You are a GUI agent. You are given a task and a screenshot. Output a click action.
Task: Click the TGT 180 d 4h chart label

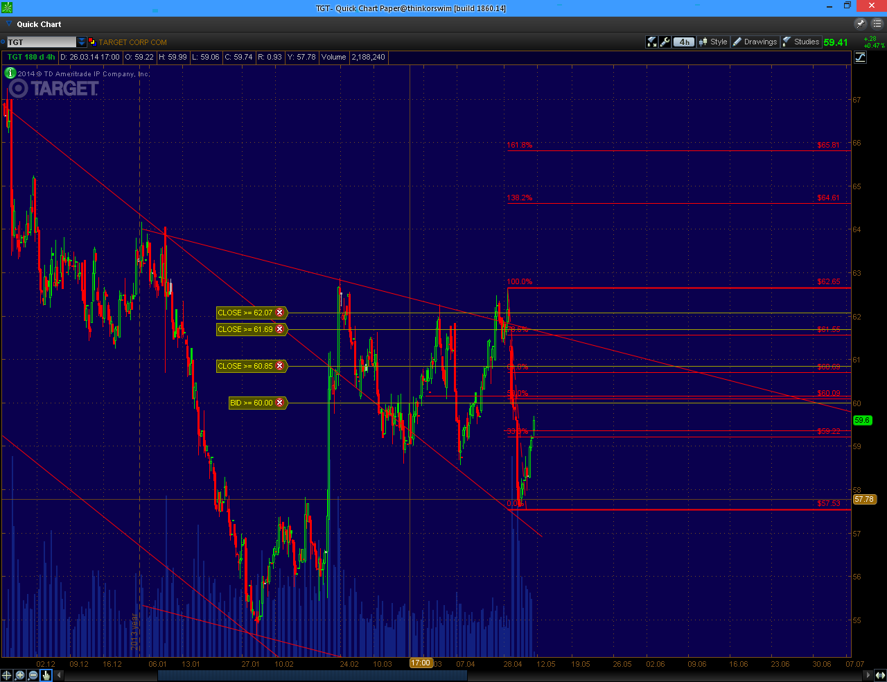(31, 58)
